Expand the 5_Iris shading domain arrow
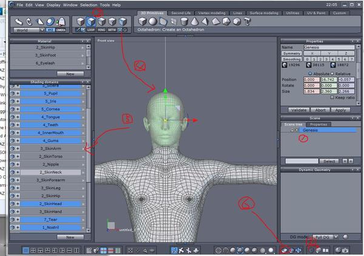 [83, 101]
